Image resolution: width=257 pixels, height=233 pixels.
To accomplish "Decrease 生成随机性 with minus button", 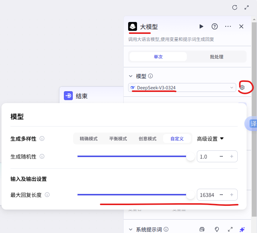I will point(221,156).
